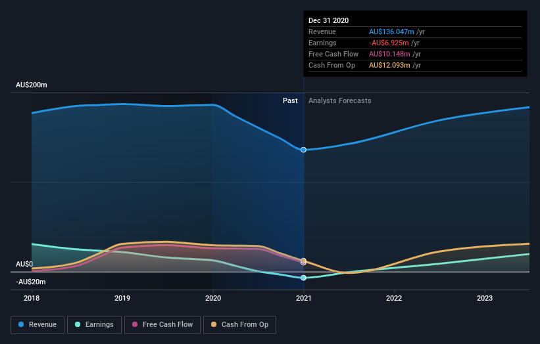This screenshot has width=540, height=344.
Task: Click the Dec 31 2020 tooltip date
Action: pyautogui.click(x=329, y=20)
